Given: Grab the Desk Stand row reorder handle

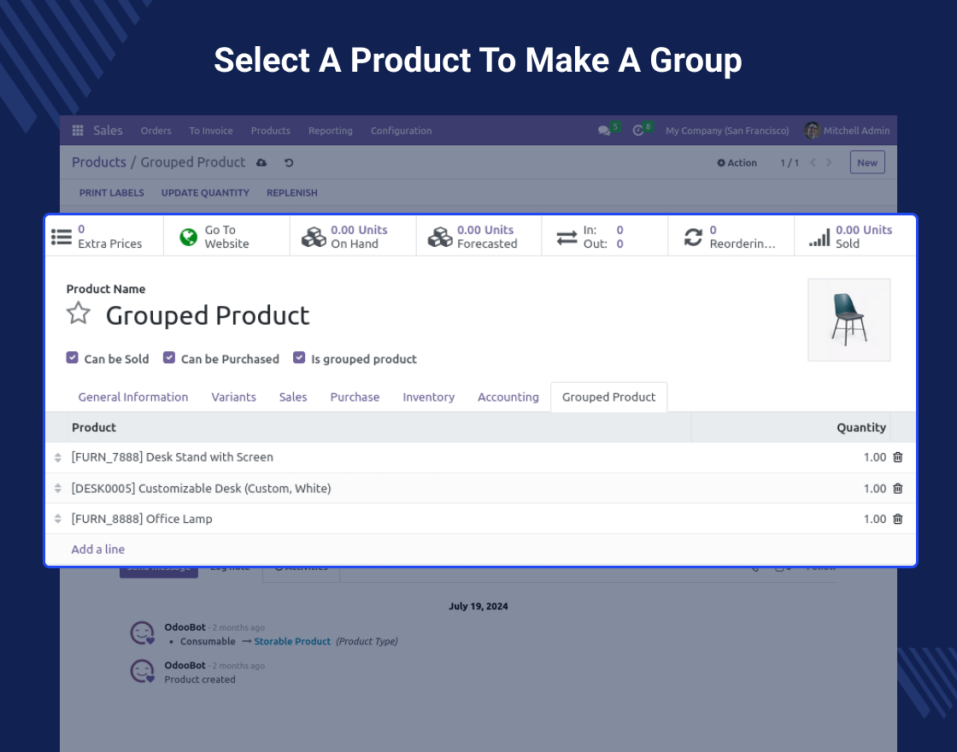Looking at the screenshot, I should tap(58, 457).
